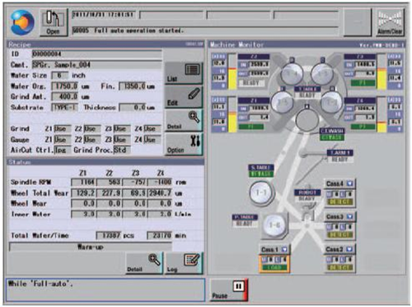Viewport: 412px width, 307px height.
Task: Toggle Grind Z2 Use field
Action: 92,128
